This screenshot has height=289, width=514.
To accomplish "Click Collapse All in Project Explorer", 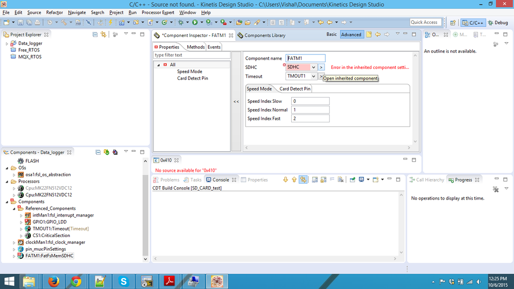I will tap(95, 34).
